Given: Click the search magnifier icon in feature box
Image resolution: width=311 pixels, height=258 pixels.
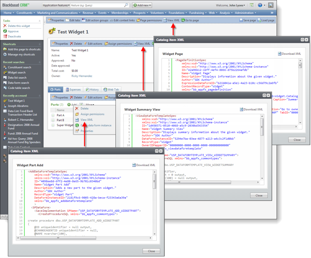Looking at the screenshot, I should pos(126,5).
